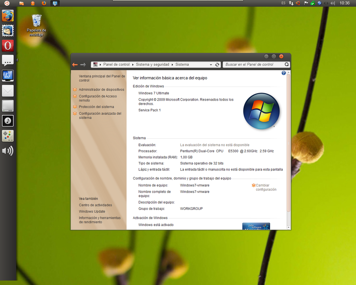The width and height of the screenshot is (356, 285).
Task: Open the system monitor dock icon
Action: pos(8,76)
